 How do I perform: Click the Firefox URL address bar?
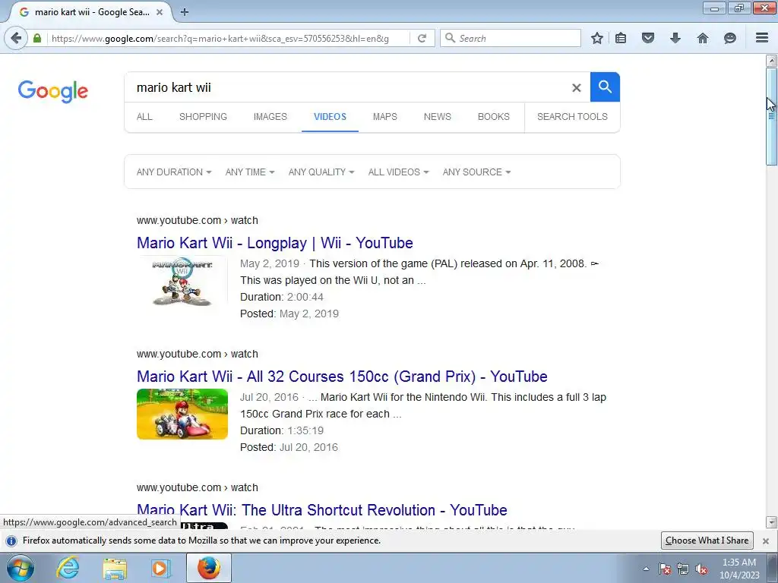coord(228,38)
